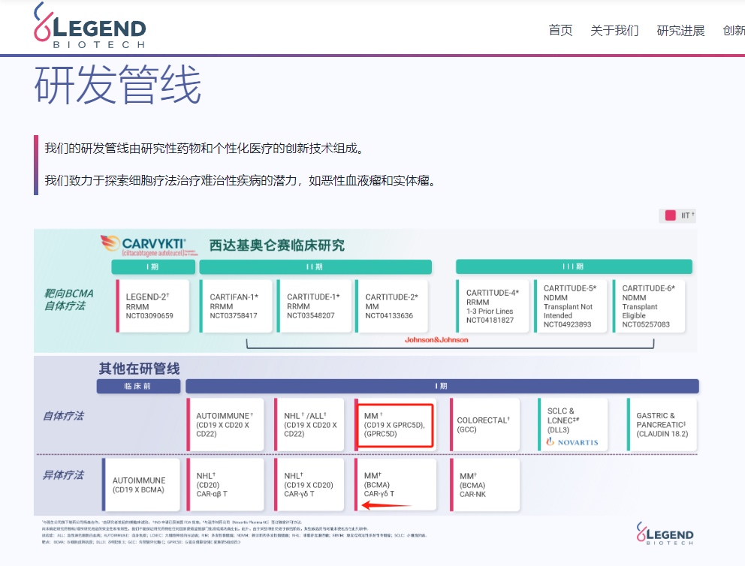Click the NHL (CD20) CAR-αβ T card
The height and width of the screenshot is (566, 745).
(225, 485)
